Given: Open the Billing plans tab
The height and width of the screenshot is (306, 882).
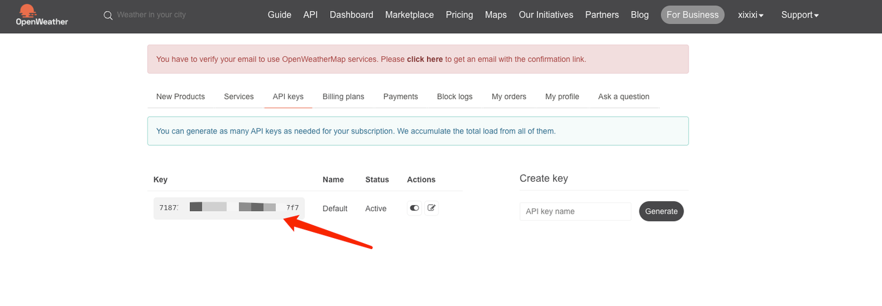Looking at the screenshot, I should point(344,97).
